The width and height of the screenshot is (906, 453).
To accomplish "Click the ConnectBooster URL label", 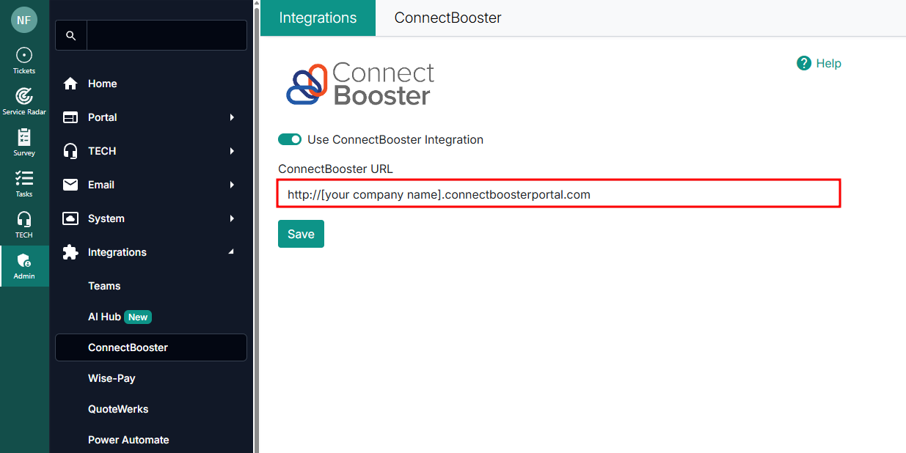I will click(335, 169).
